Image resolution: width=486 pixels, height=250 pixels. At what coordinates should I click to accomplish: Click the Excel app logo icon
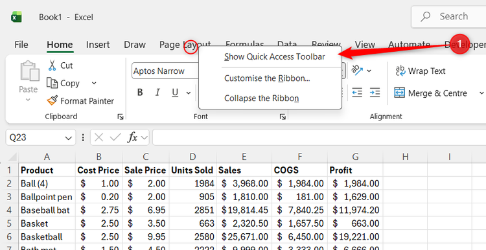16,17
